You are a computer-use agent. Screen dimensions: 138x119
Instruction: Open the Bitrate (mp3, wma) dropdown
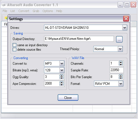coord(62,70)
